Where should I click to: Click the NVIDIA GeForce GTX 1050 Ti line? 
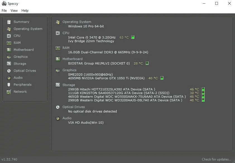click(106, 78)
